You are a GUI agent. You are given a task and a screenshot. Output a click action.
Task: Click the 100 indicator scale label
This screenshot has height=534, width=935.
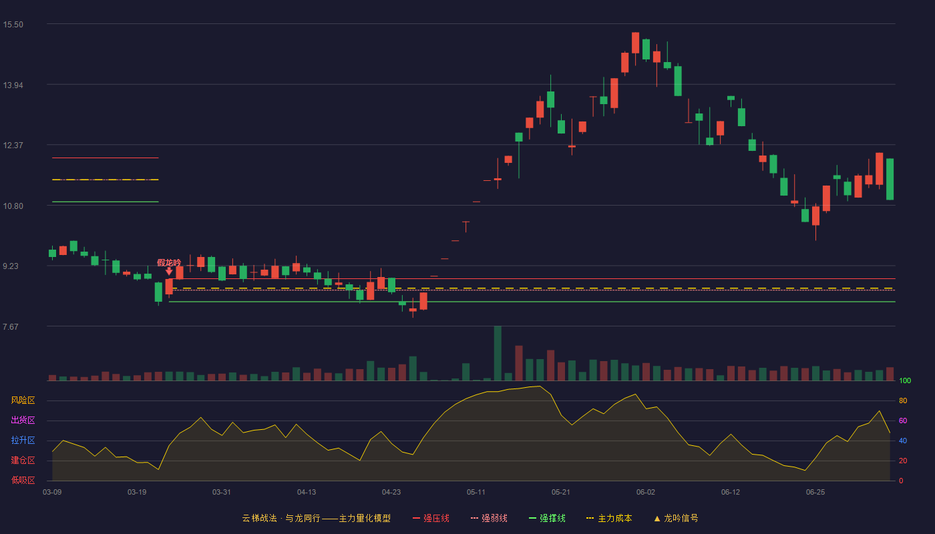click(x=905, y=381)
